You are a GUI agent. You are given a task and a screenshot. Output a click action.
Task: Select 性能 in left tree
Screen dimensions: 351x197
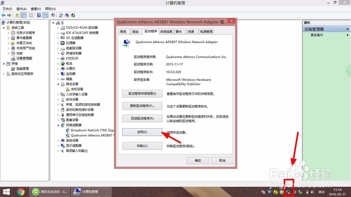19,53
